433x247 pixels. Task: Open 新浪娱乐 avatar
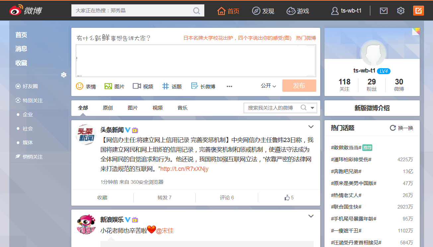click(86, 224)
